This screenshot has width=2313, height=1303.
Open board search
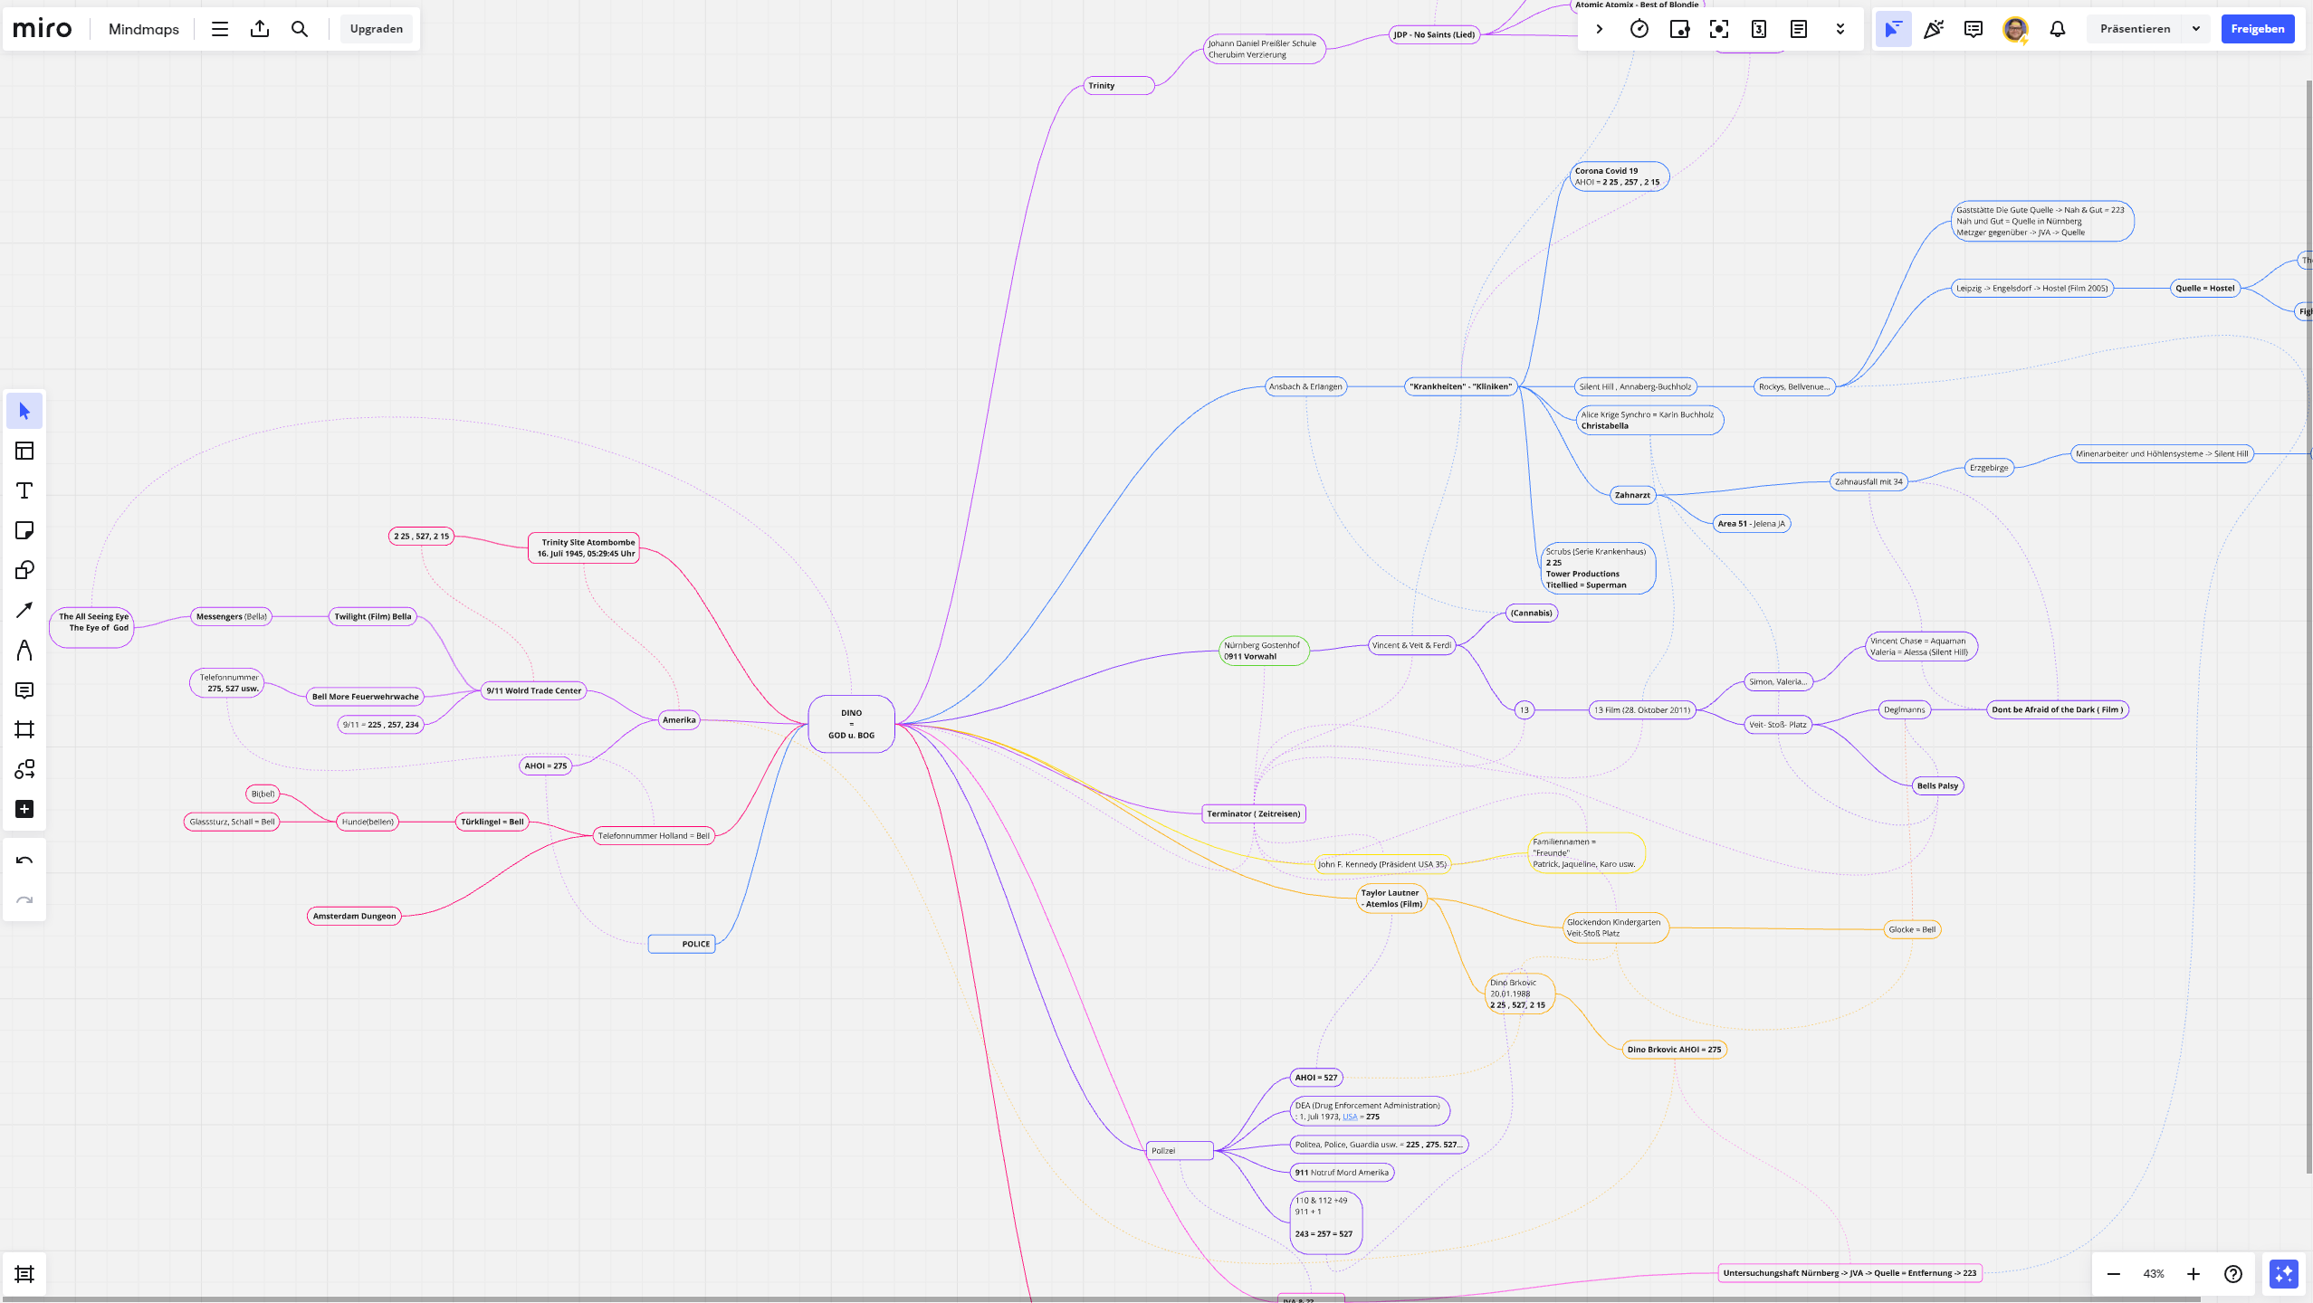point(300,29)
